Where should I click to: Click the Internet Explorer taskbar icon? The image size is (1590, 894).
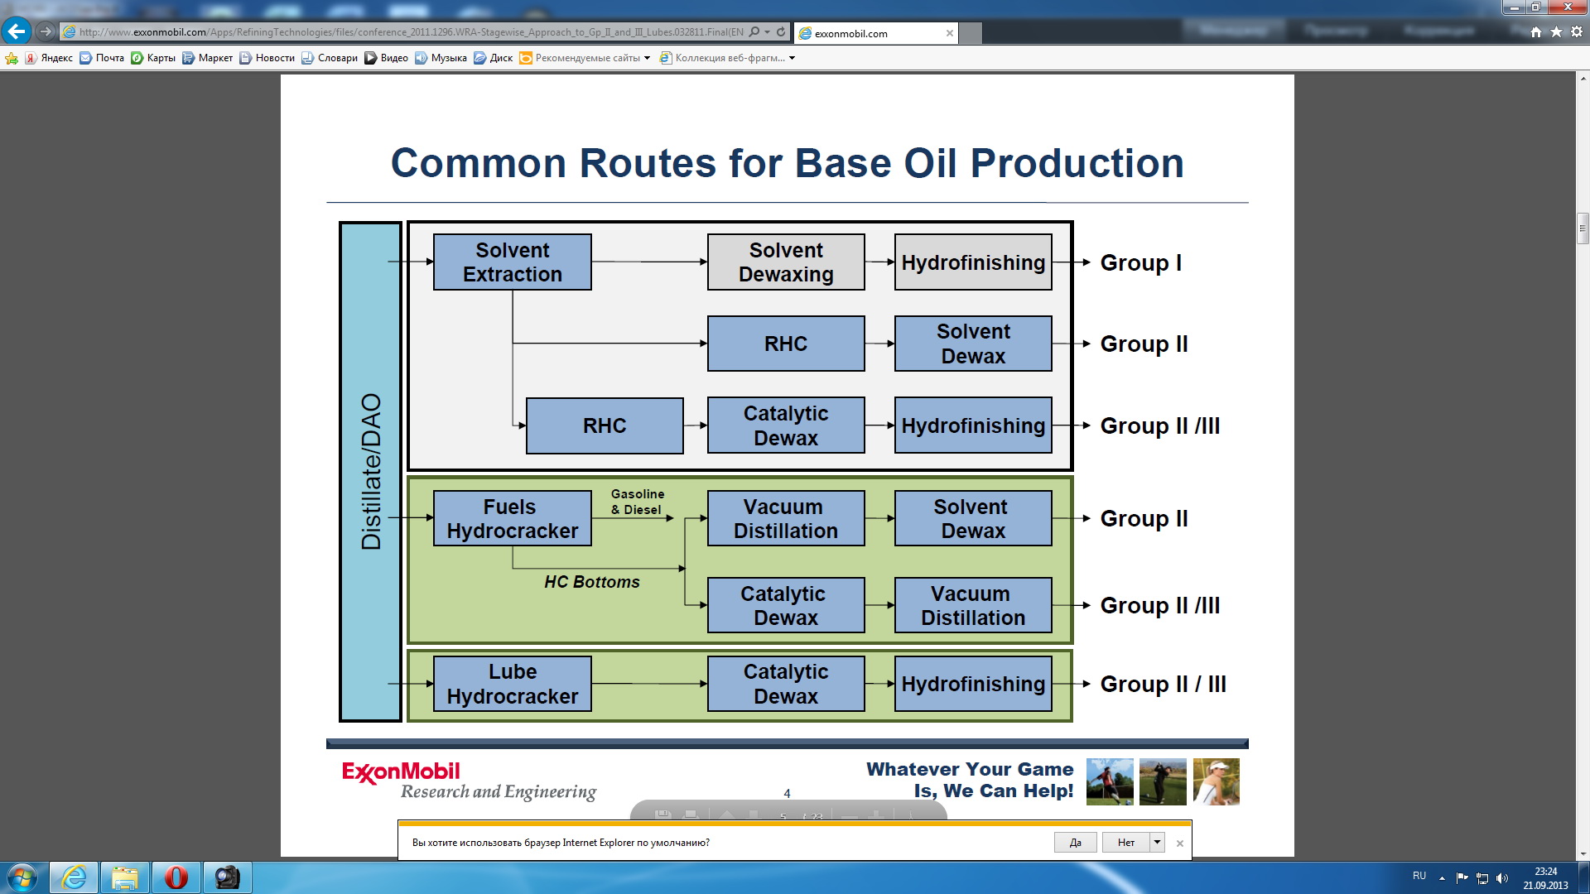pos(74,877)
